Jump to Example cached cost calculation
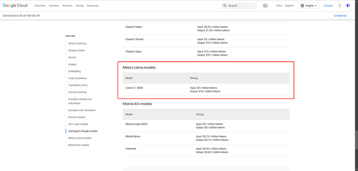The height and width of the screenshot is (171, 358). pos(80,101)
